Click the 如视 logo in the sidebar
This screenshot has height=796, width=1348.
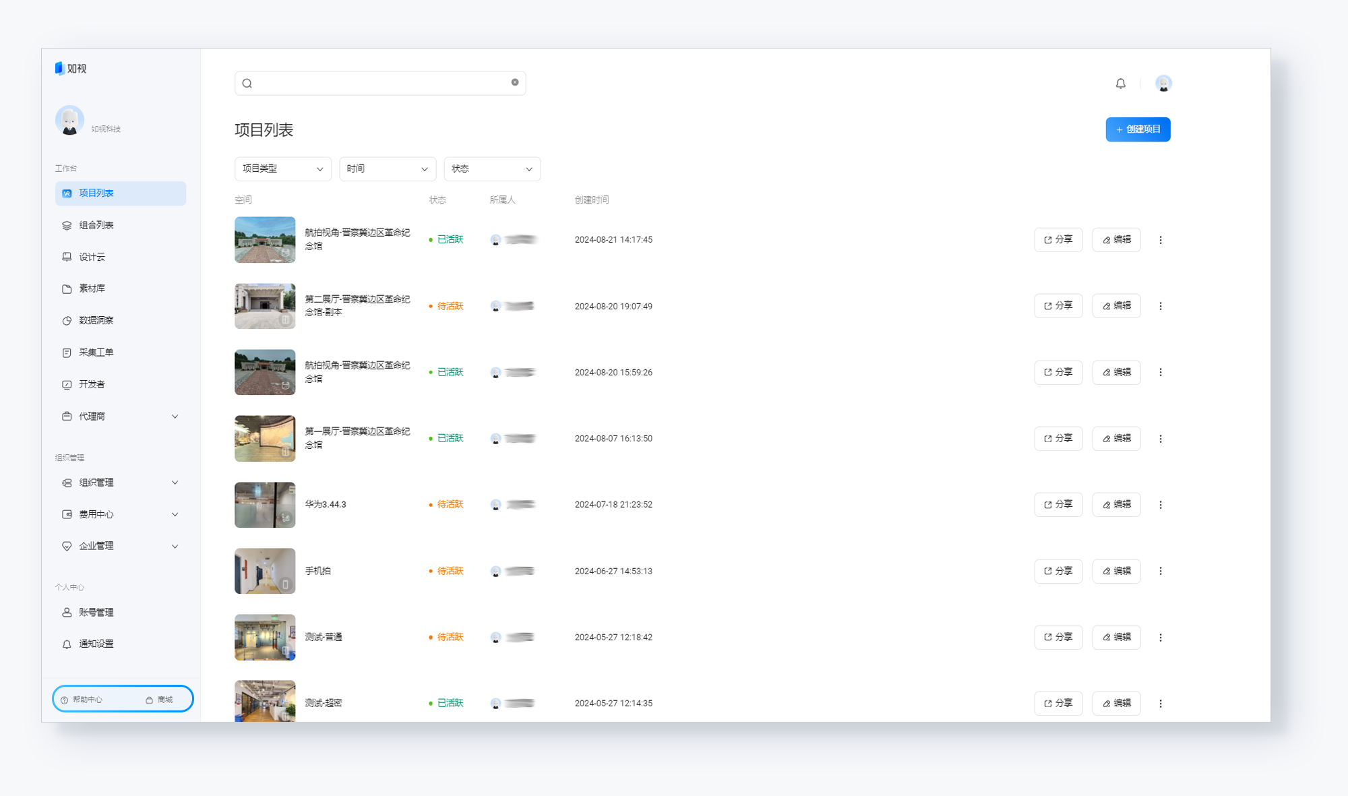pos(71,68)
